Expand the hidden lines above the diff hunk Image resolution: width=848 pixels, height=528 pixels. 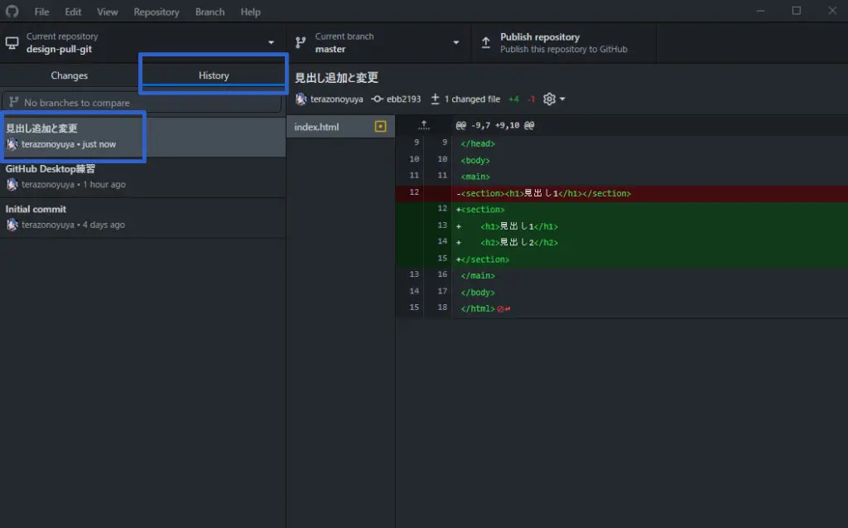coord(424,125)
